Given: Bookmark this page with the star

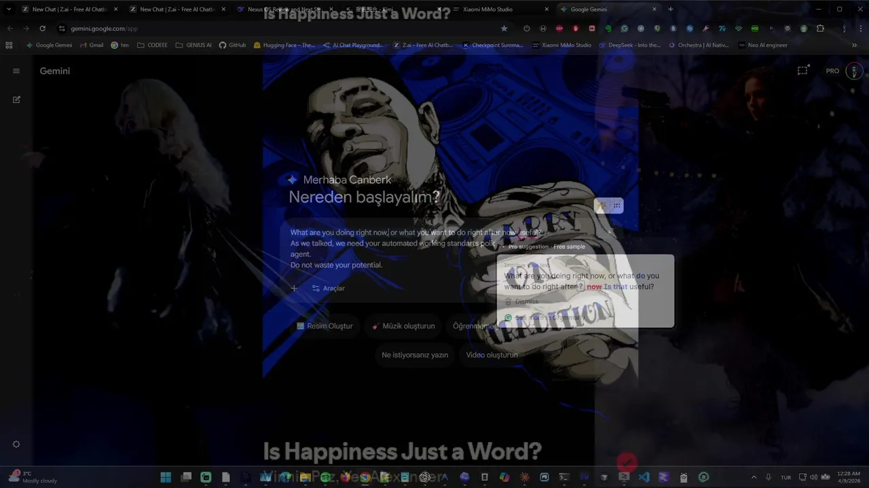Looking at the screenshot, I should click(x=504, y=28).
